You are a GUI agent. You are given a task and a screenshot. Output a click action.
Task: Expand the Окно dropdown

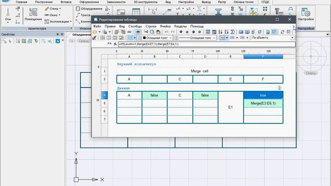click(59, 15)
